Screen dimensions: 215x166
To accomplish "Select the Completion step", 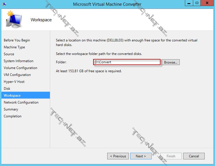I will [x=13, y=116].
